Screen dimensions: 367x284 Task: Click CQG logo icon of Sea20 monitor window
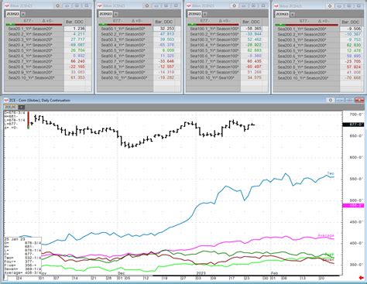coord(7,5)
